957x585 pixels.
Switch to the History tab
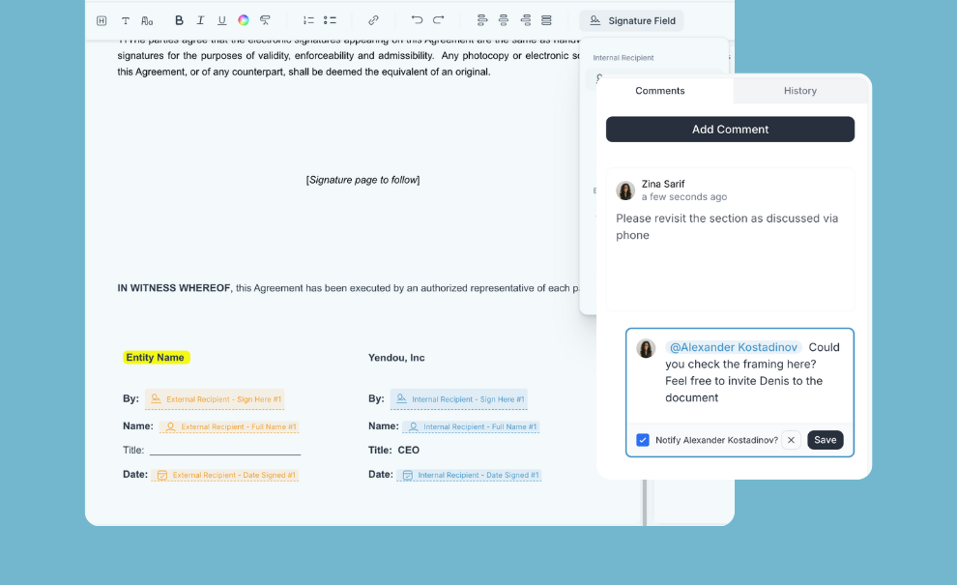point(799,91)
